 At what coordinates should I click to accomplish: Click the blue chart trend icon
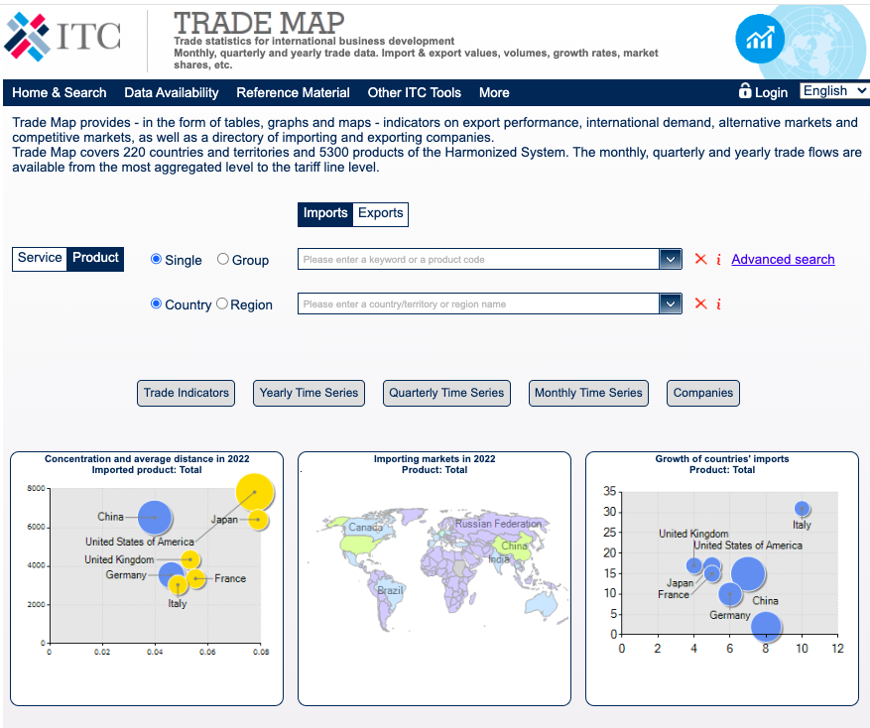[760, 39]
